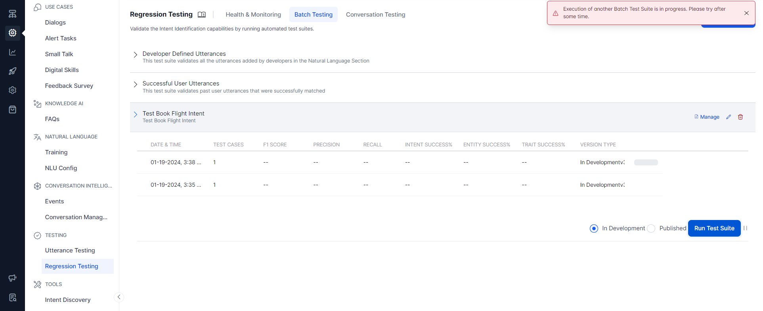This screenshot has height=311, width=763.
Task: Open the settings gear icon in left rail
Action: coord(13,90)
